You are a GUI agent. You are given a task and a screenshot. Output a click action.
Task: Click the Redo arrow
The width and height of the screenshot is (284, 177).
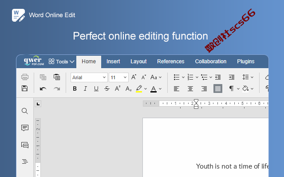click(57, 88)
